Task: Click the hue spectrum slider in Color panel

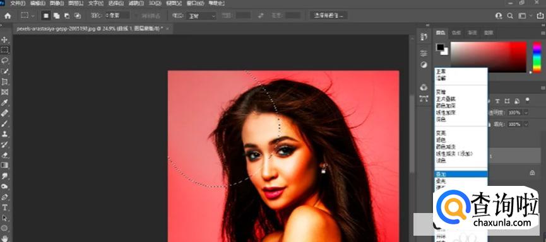Action: [537, 57]
